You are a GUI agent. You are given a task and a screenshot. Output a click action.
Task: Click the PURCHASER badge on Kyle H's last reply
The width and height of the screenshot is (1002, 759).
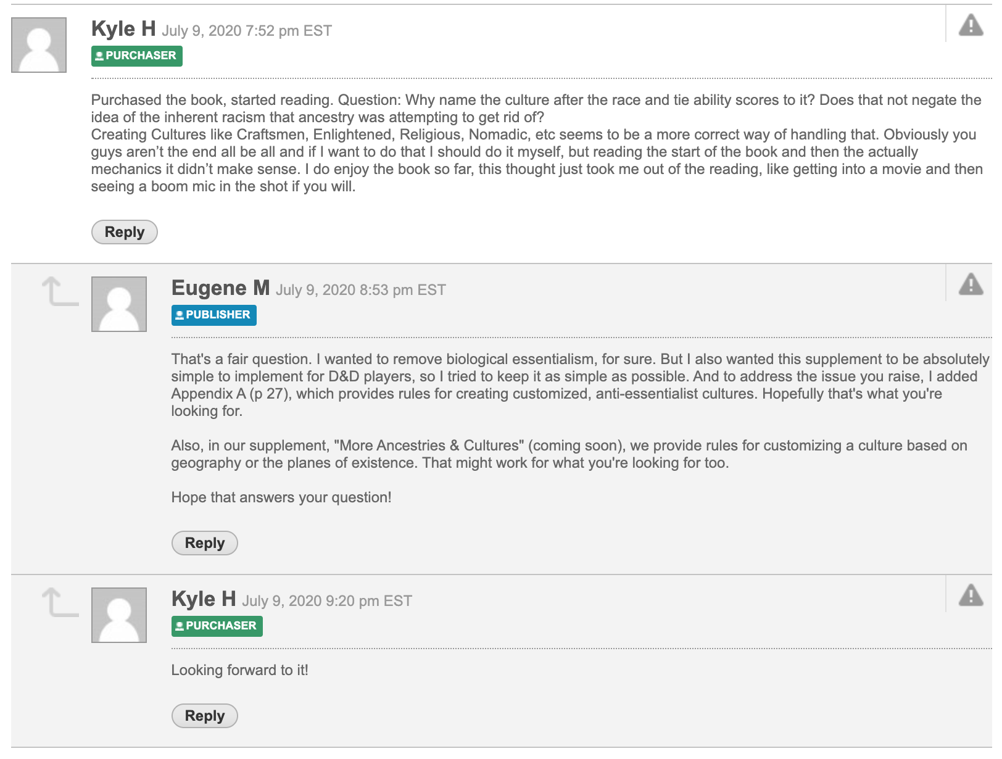217,626
